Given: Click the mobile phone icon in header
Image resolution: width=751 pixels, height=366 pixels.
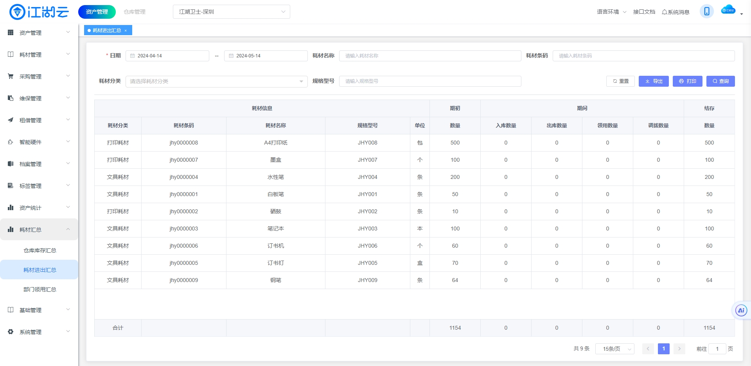Looking at the screenshot, I should [x=706, y=11].
